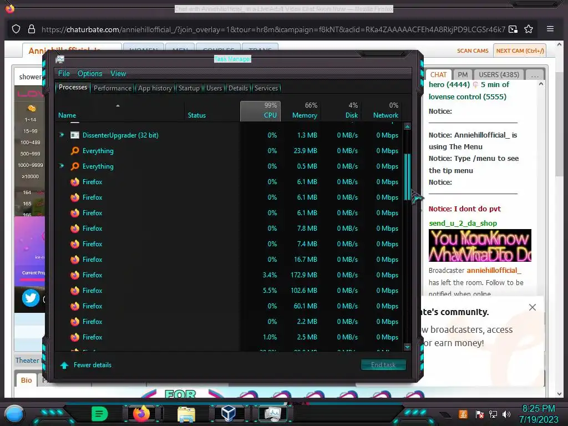Open the green notes app on taskbar
Image resolution: width=568 pixels, height=426 pixels.
click(99, 414)
